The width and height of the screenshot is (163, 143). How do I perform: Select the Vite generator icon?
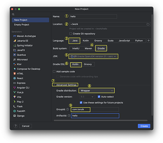(x=14, y=97)
